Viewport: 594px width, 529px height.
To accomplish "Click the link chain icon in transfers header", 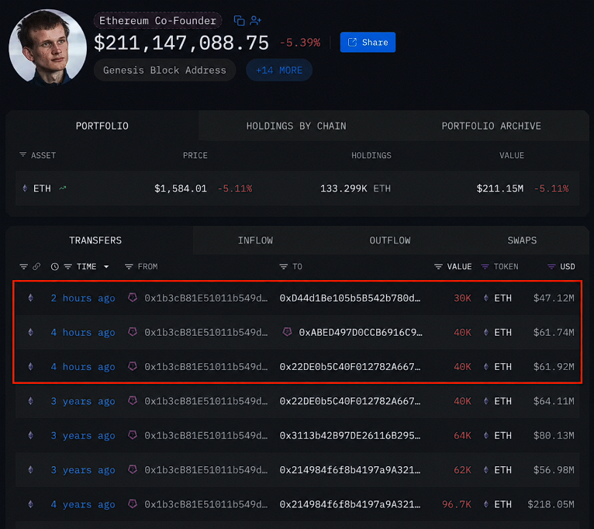I will (x=36, y=266).
